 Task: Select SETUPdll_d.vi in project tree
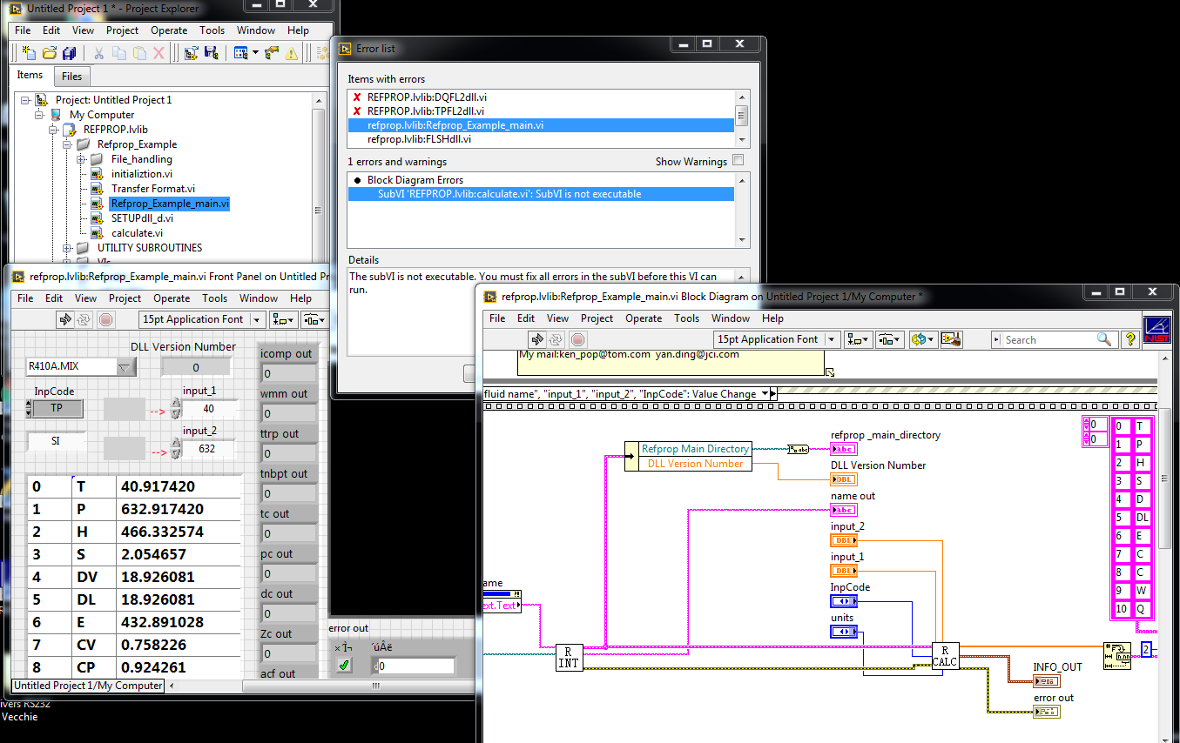142,218
